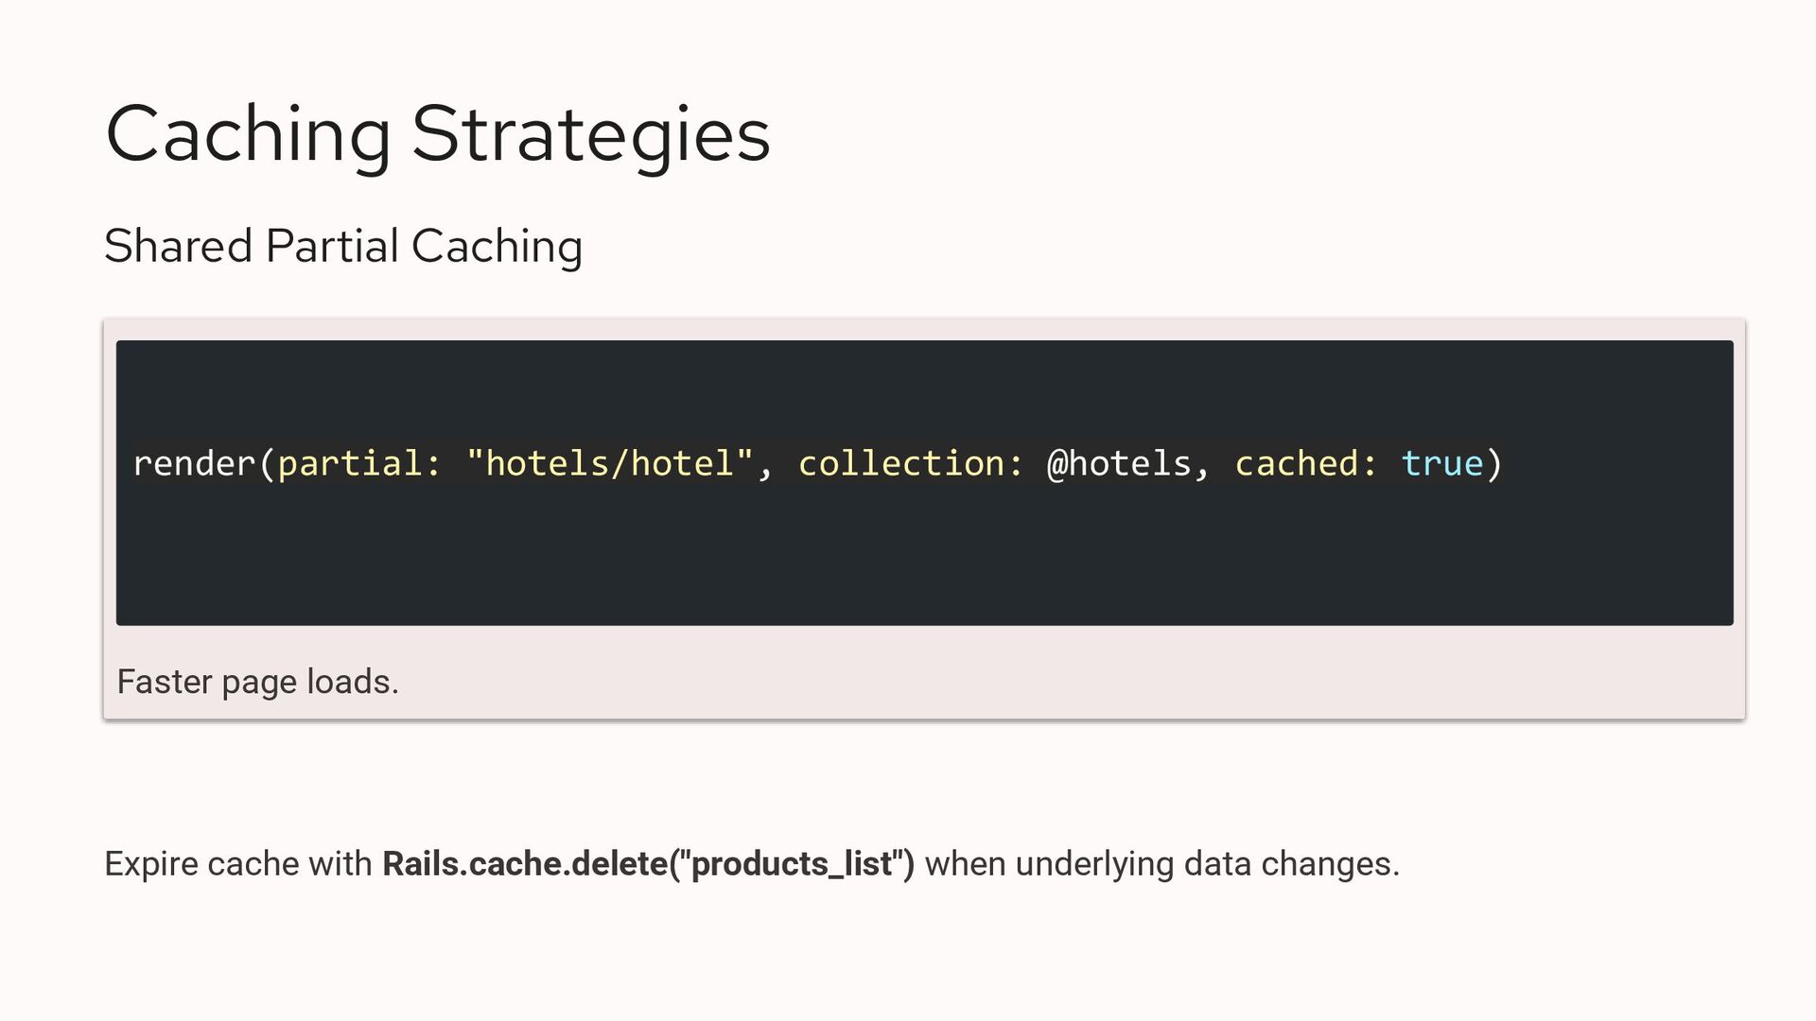Click the when underlying data changes text
Screen dimensions: 1816x1021
pos(1161,864)
